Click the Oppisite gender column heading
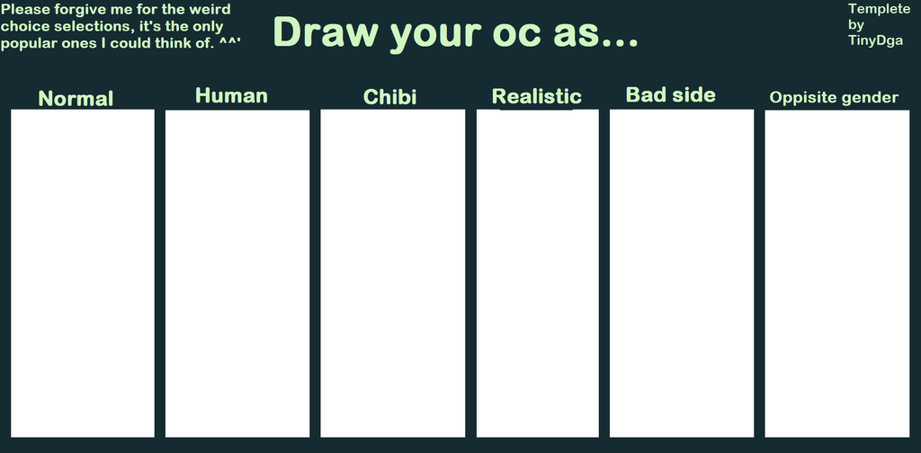 834,97
